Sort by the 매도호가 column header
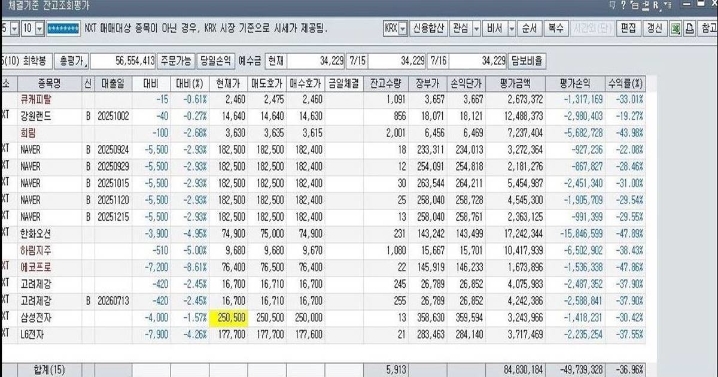This screenshot has height=377, width=718. [x=267, y=84]
